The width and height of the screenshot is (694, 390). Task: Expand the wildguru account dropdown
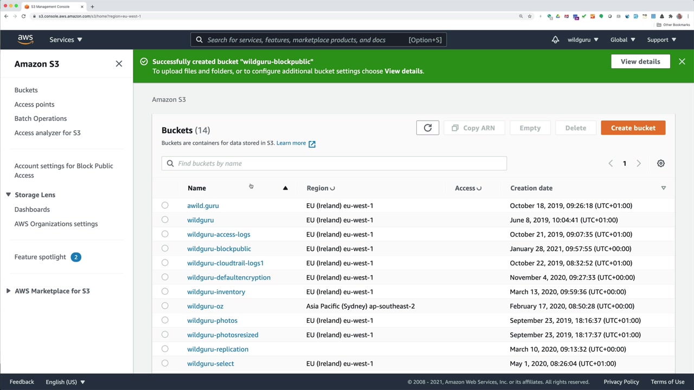(583, 40)
